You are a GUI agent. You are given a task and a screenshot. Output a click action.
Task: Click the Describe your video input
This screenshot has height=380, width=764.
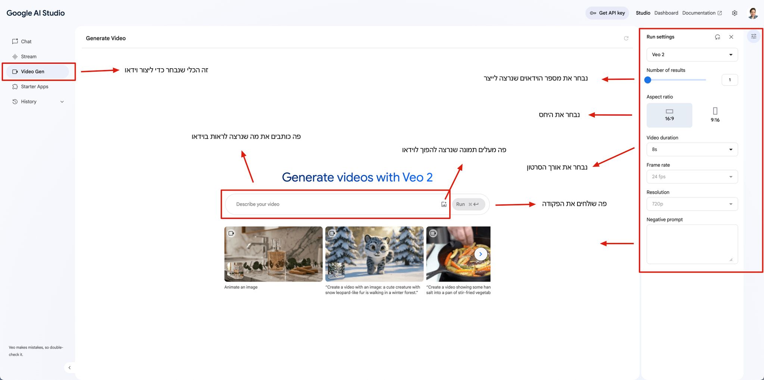pyautogui.click(x=336, y=204)
